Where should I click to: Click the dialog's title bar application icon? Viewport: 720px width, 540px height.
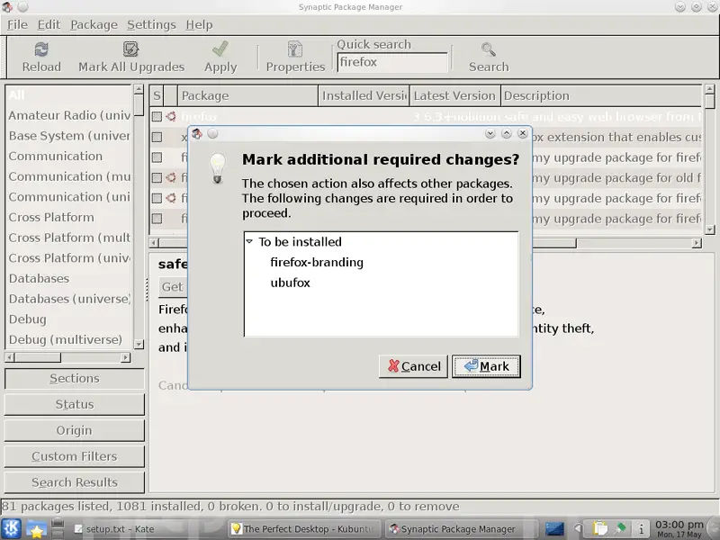click(197, 133)
